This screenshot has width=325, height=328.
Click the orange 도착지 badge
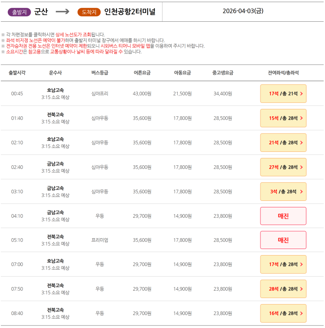point(89,12)
